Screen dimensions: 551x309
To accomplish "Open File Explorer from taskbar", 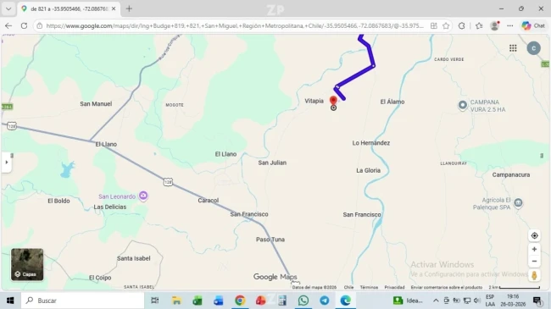I will coord(176,301).
